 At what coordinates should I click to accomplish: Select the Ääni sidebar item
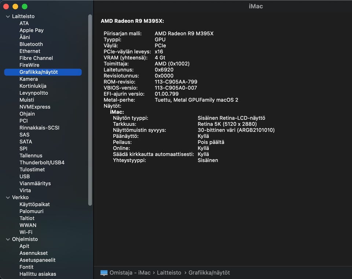click(x=25, y=37)
